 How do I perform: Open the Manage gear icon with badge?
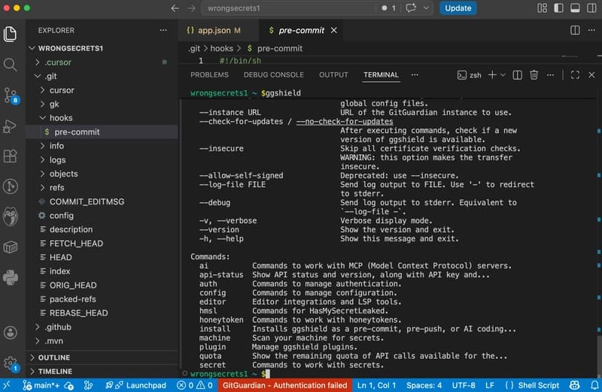click(x=11, y=363)
